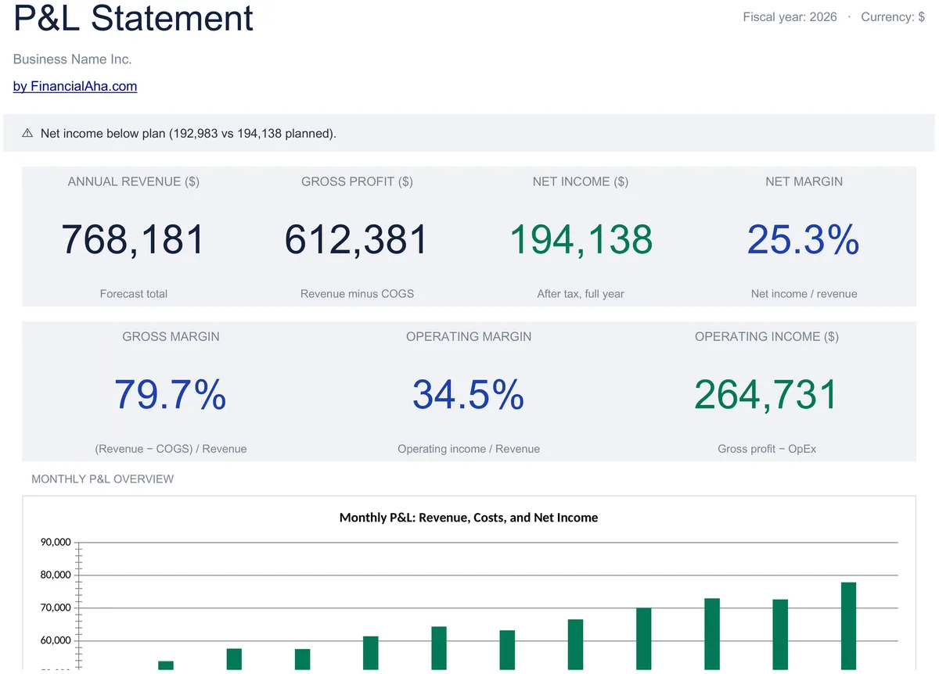Click the GROSS MARGIN heading
This screenshot has height=674, width=939.
[171, 337]
